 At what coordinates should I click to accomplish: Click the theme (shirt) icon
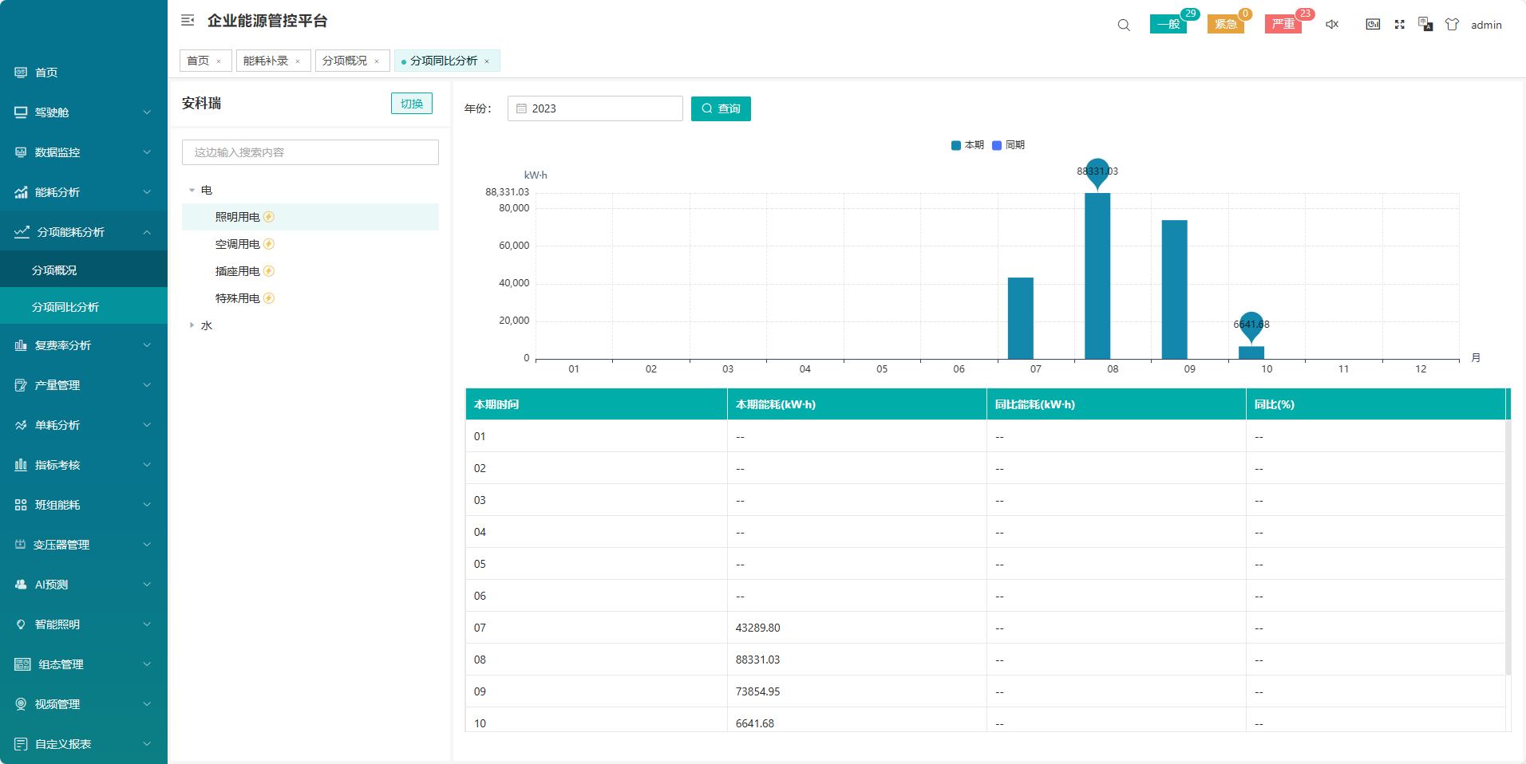click(1452, 25)
